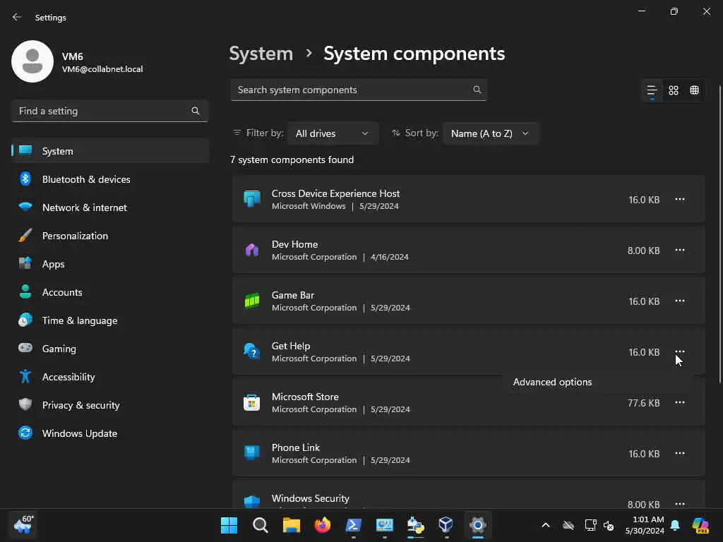Switch to table view layout
The image size is (723, 542).
pos(694,90)
